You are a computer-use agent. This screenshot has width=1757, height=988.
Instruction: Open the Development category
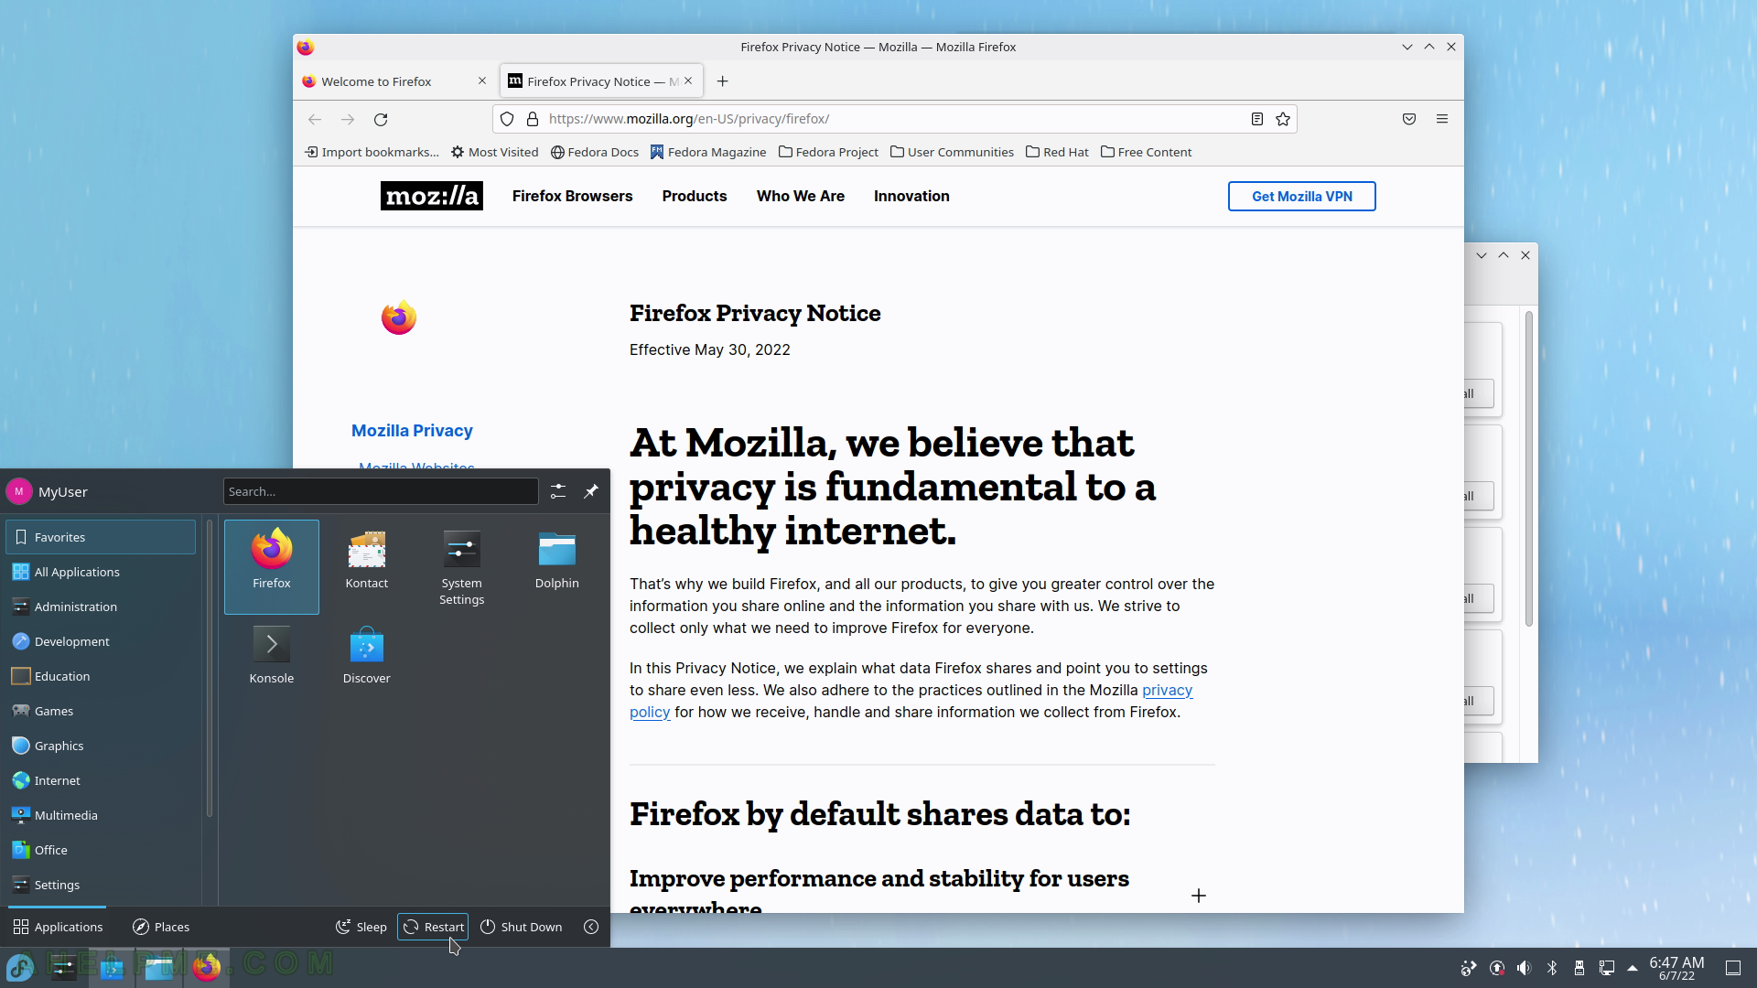(101, 641)
